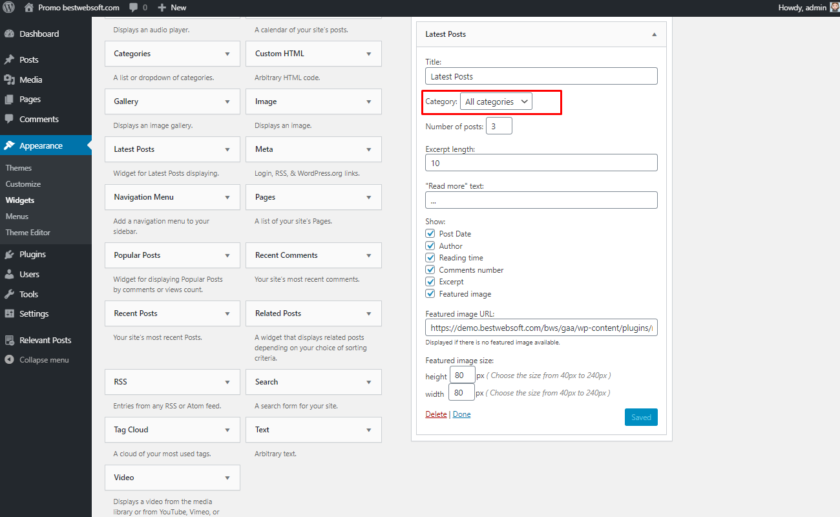Select the Image widget title
The height and width of the screenshot is (517, 840).
click(266, 101)
